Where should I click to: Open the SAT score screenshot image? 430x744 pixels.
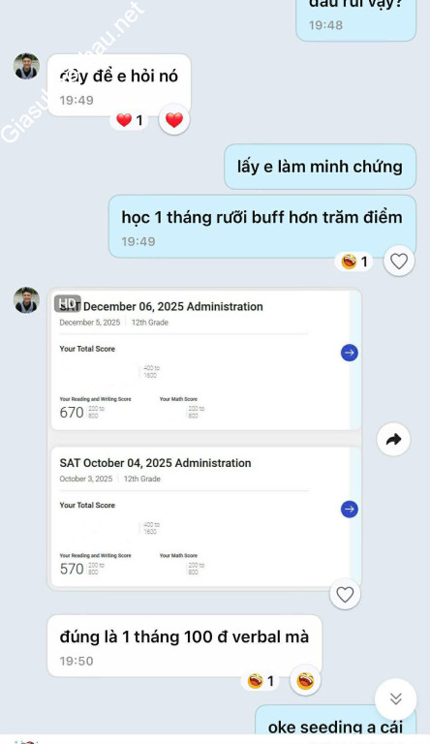205,439
